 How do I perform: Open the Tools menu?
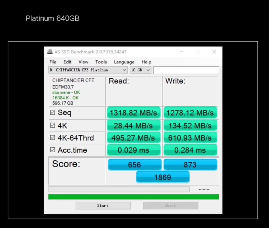pos(101,62)
